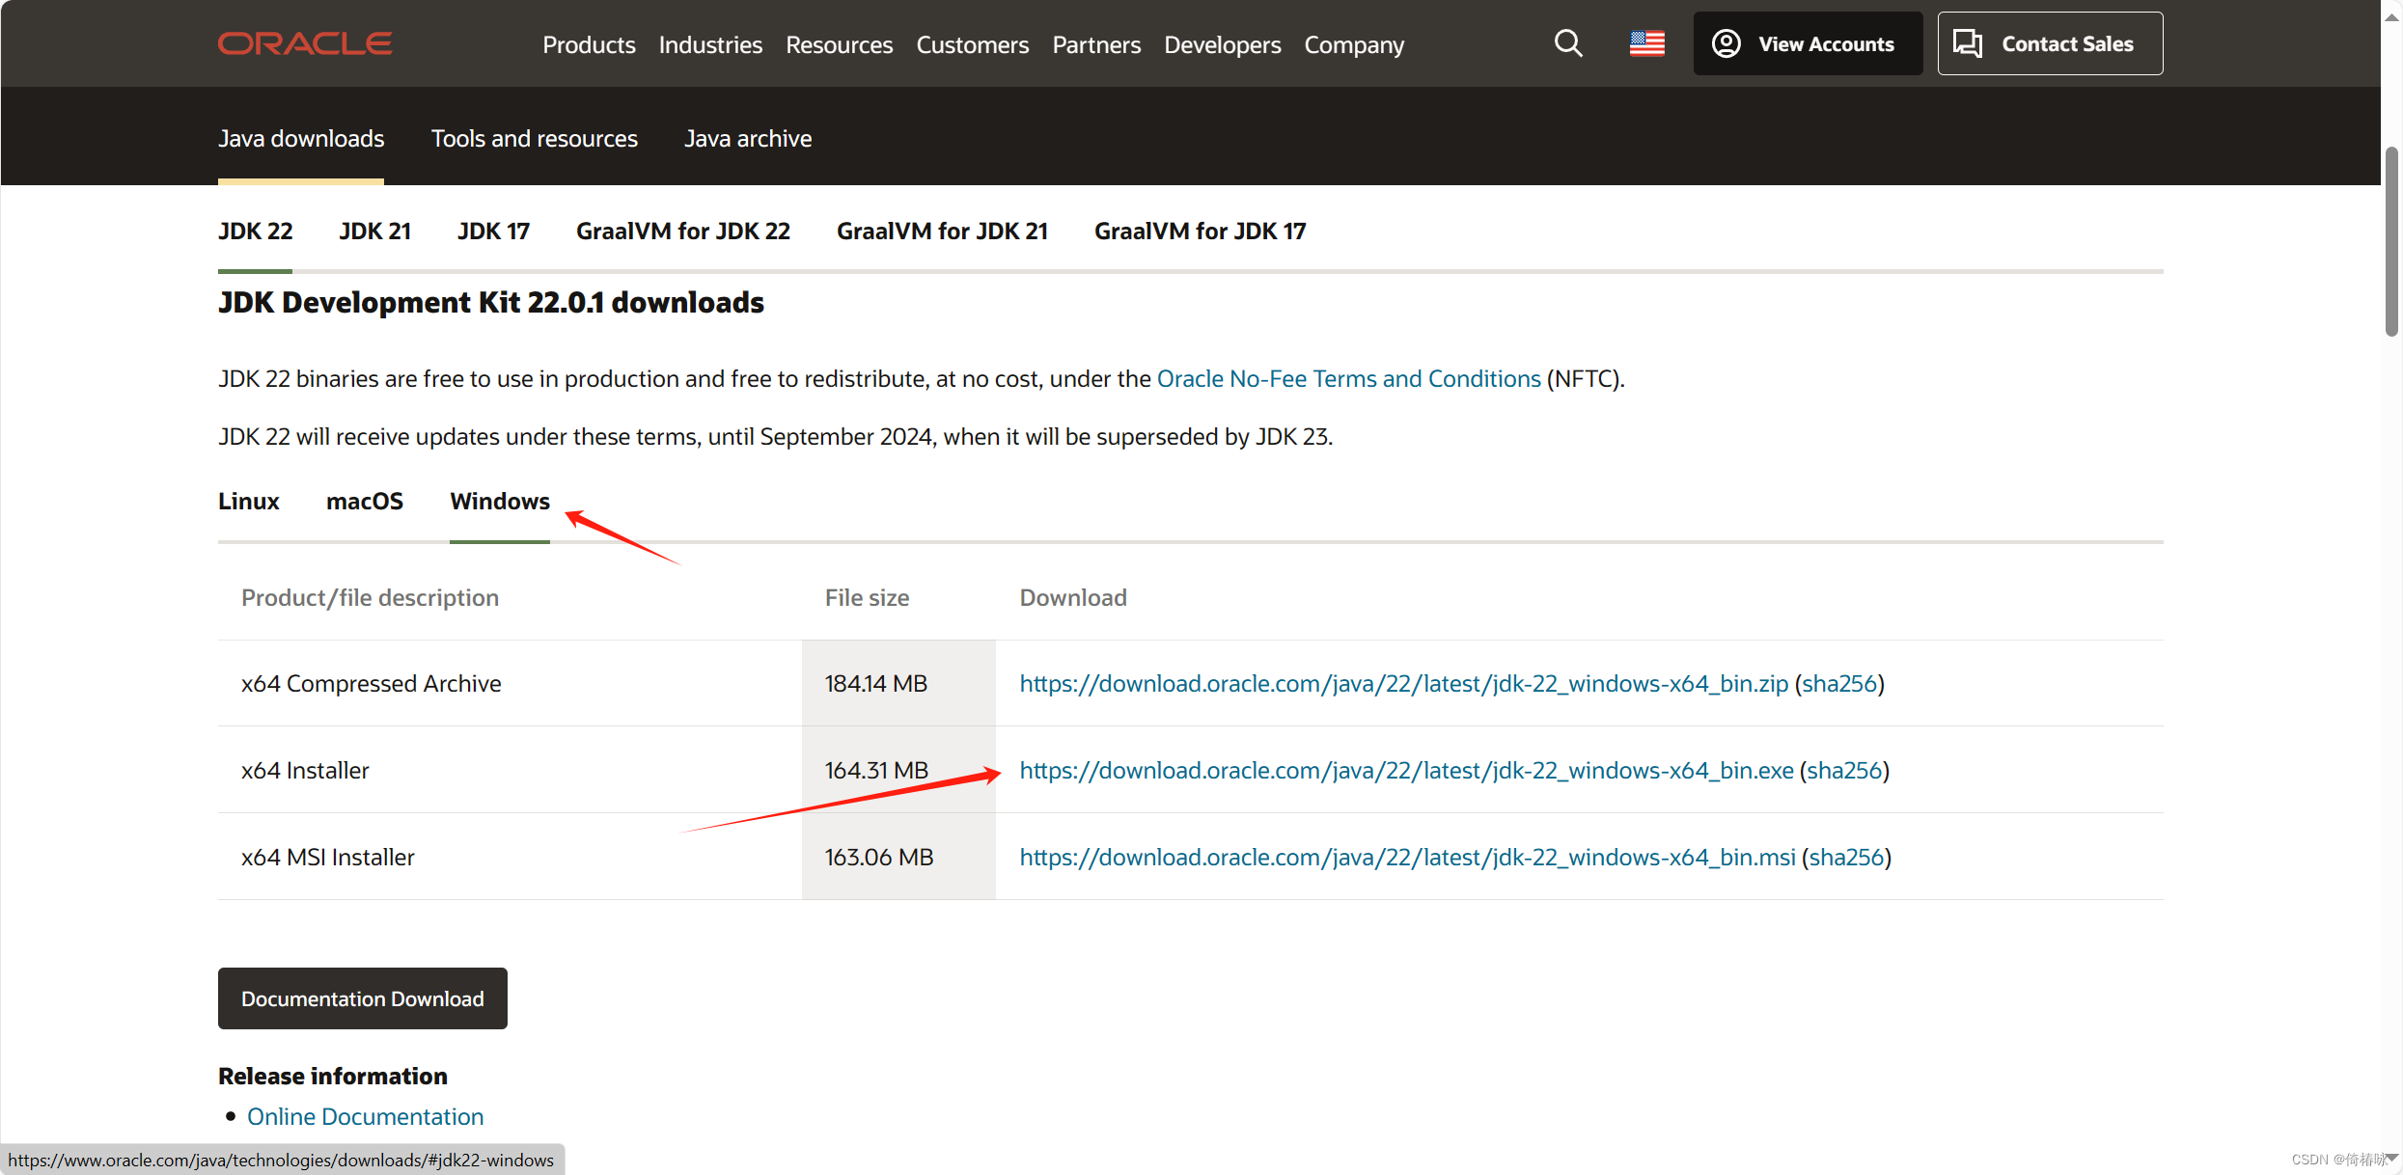Click the Oracle logo
The width and height of the screenshot is (2403, 1175).
(x=305, y=43)
